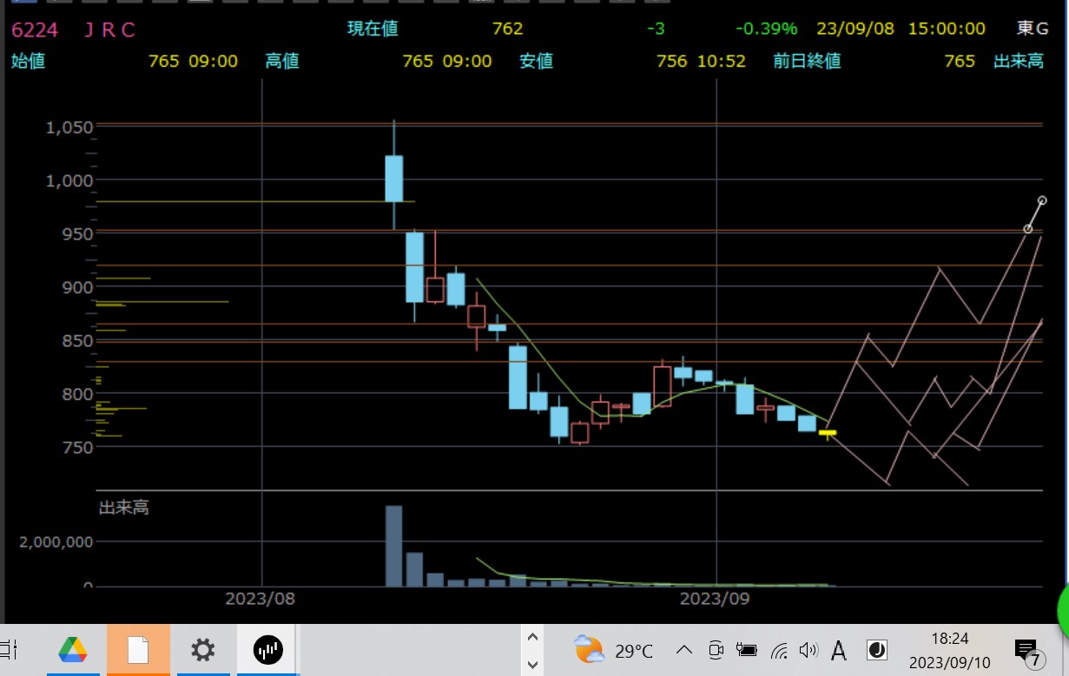Click the tallest volume bar
This screenshot has width=1069, height=676.
tap(393, 546)
